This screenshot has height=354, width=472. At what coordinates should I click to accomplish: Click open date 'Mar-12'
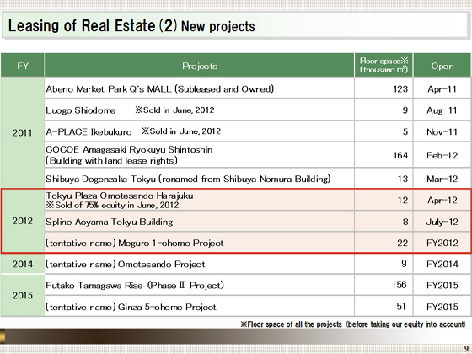(x=442, y=179)
